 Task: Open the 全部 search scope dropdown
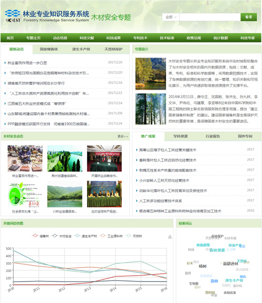click(x=171, y=17)
